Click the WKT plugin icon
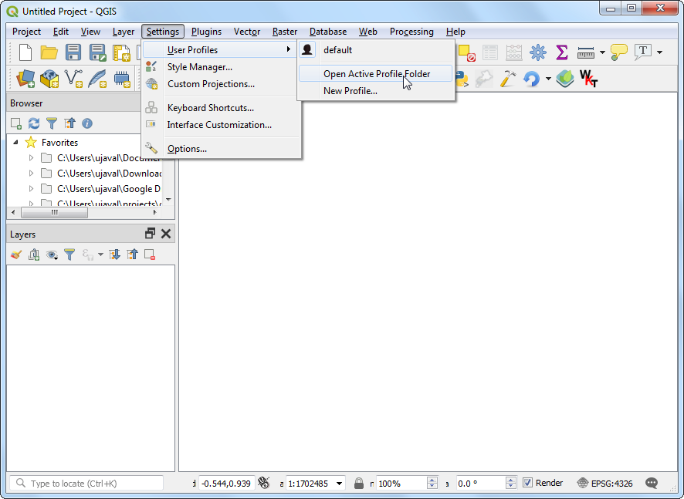The width and height of the screenshot is (684, 499). click(x=589, y=79)
